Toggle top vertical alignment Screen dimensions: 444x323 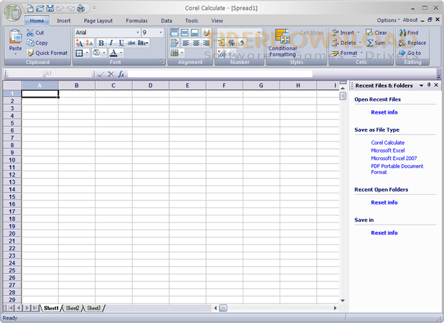(174, 33)
